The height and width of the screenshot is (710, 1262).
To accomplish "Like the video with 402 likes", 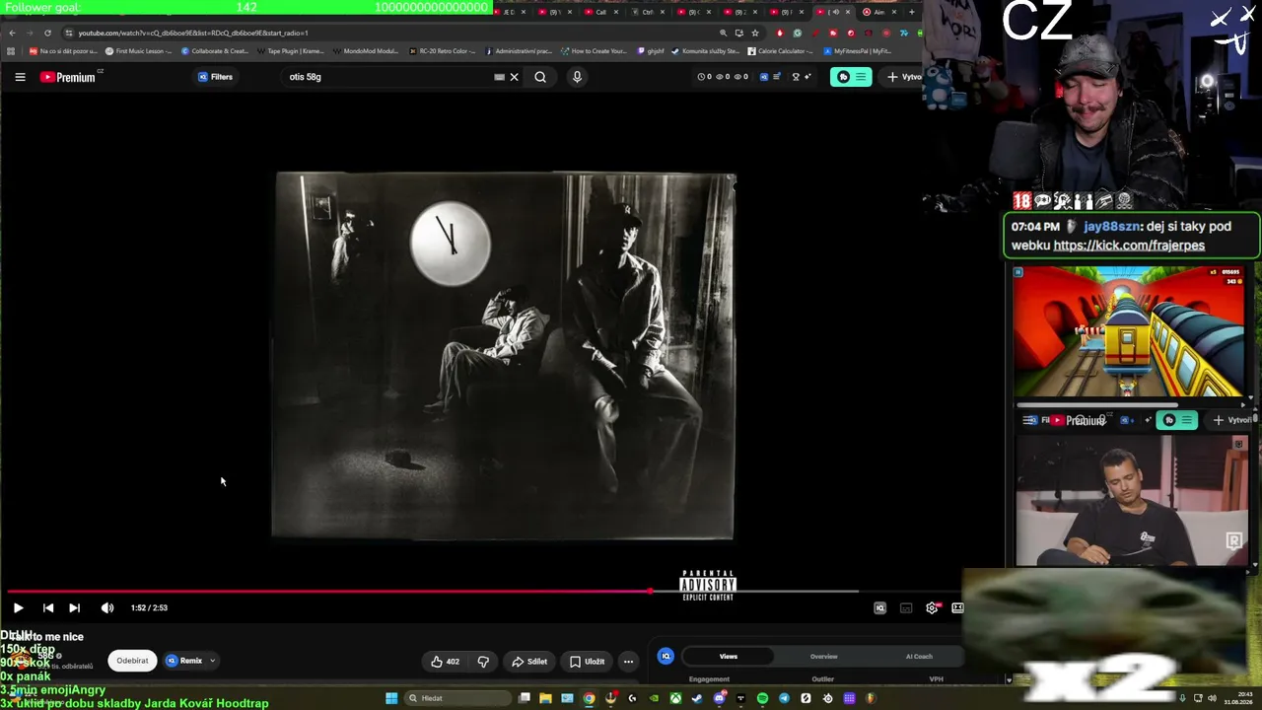I will pyautogui.click(x=445, y=662).
